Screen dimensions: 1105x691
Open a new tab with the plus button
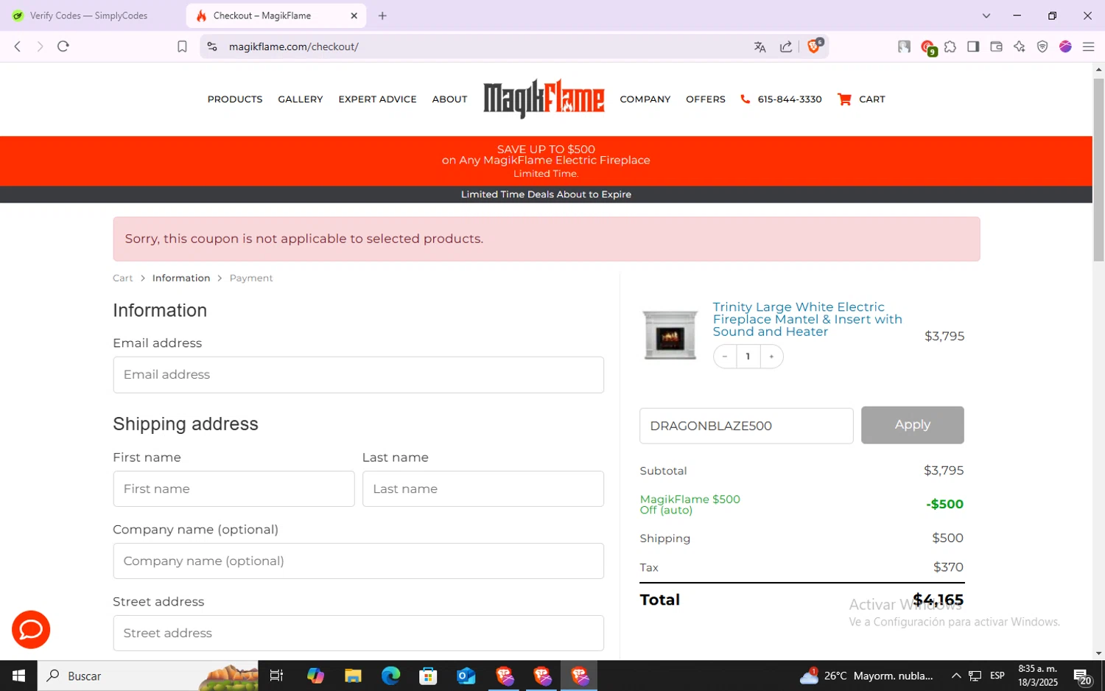click(382, 15)
